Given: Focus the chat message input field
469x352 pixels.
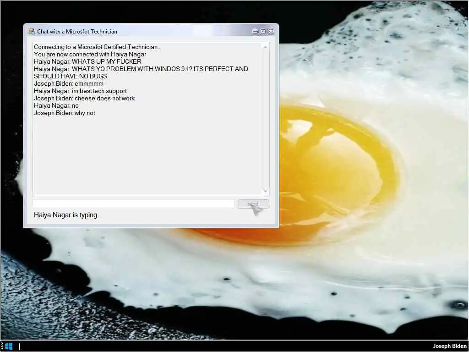Looking at the screenshot, I should click(x=133, y=203).
